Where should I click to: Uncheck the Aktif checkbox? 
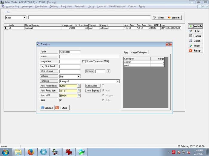click(61, 100)
